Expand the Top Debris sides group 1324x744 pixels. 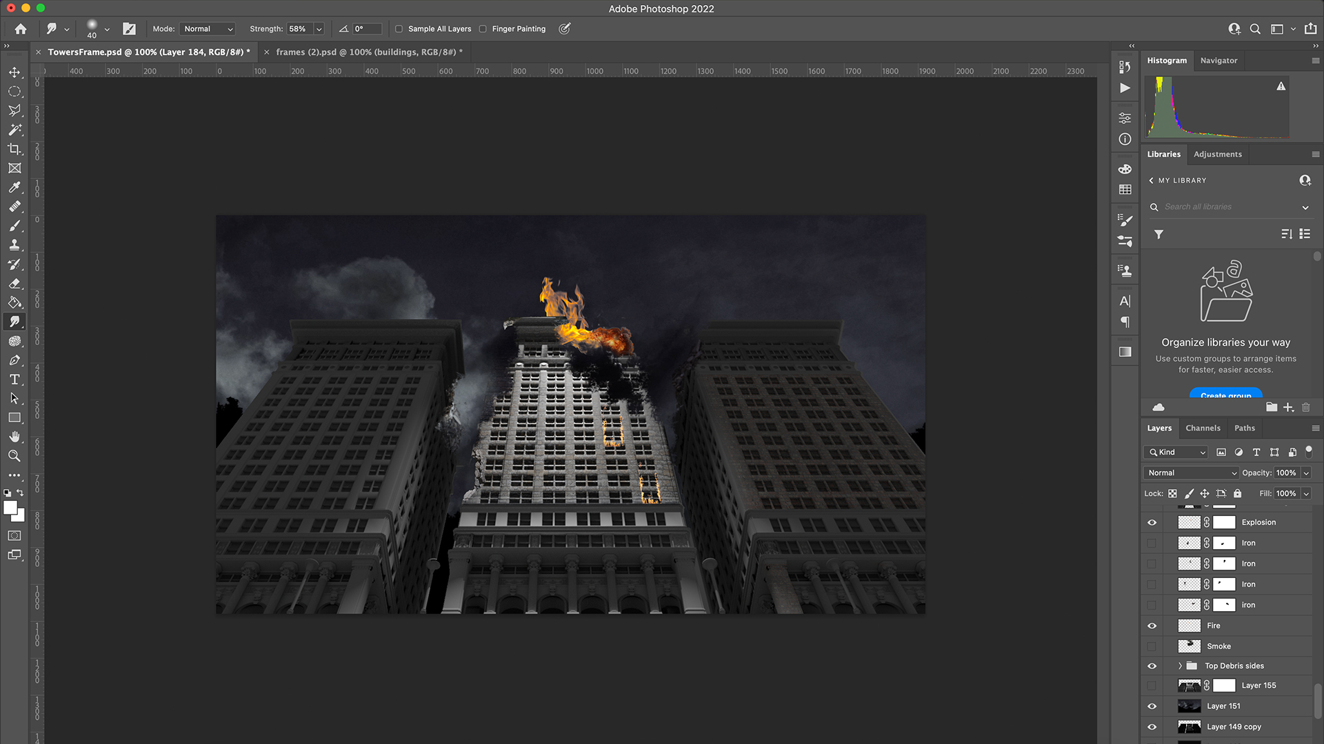pos(1180,666)
